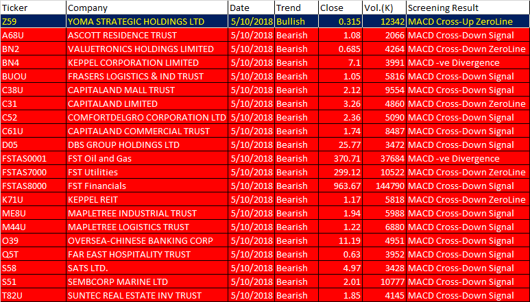The height and width of the screenshot is (302, 530).
Task: Click KEPPEL REIT company cell
Action: [147, 199]
